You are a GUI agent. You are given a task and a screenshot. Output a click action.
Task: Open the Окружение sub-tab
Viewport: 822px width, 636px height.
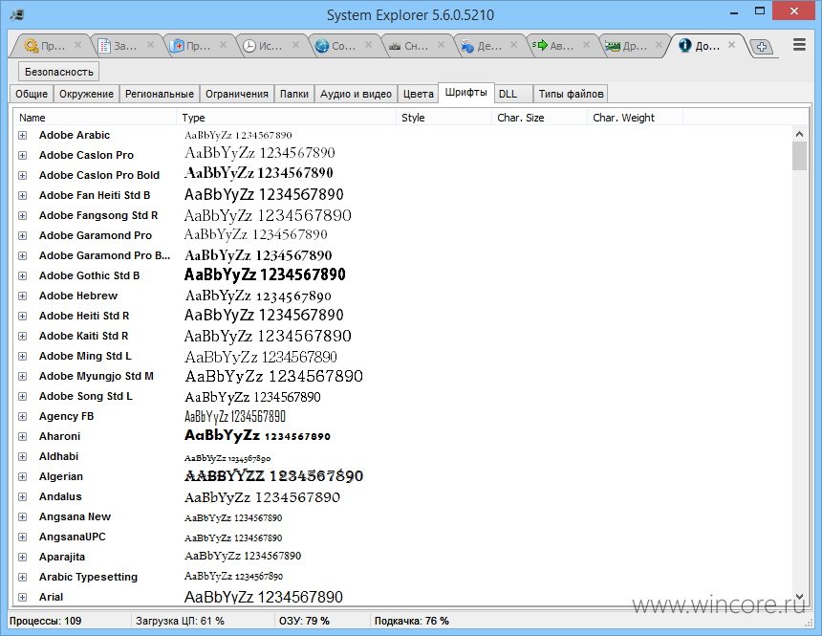(x=86, y=94)
